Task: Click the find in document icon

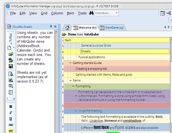Action: tap(11, 86)
